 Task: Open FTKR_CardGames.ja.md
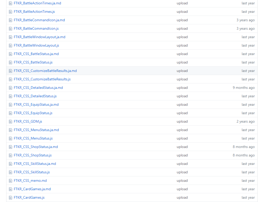pos(32,189)
